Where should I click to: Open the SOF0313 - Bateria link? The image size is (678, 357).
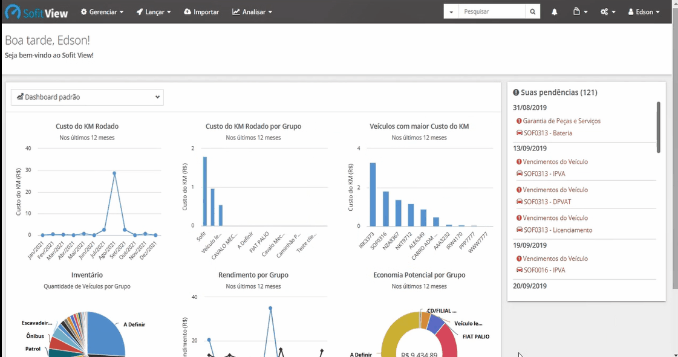548,133
